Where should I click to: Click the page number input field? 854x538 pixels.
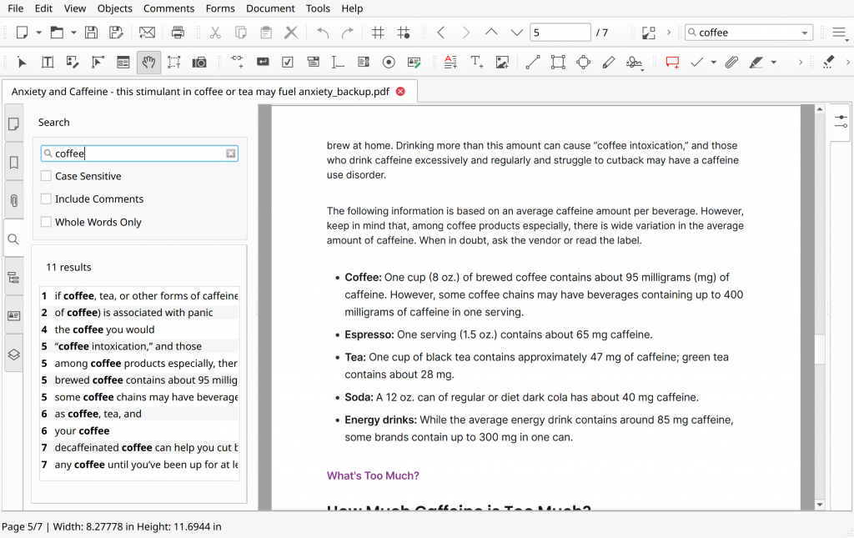point(560,33)
